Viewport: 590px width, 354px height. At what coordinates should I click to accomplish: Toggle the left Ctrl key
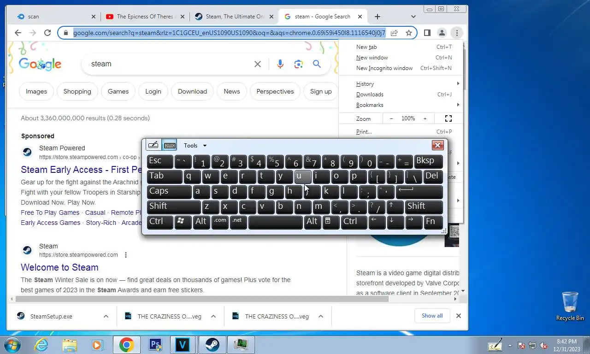pos(160,222)
